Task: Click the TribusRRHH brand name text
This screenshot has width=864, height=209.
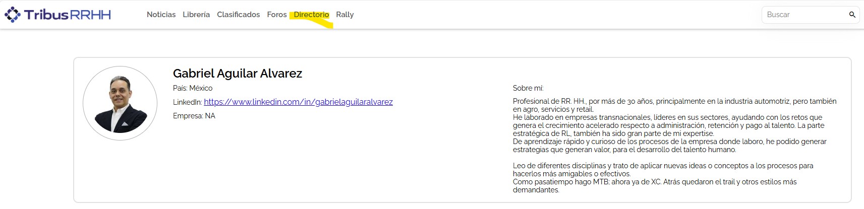Action: [67, 15]
